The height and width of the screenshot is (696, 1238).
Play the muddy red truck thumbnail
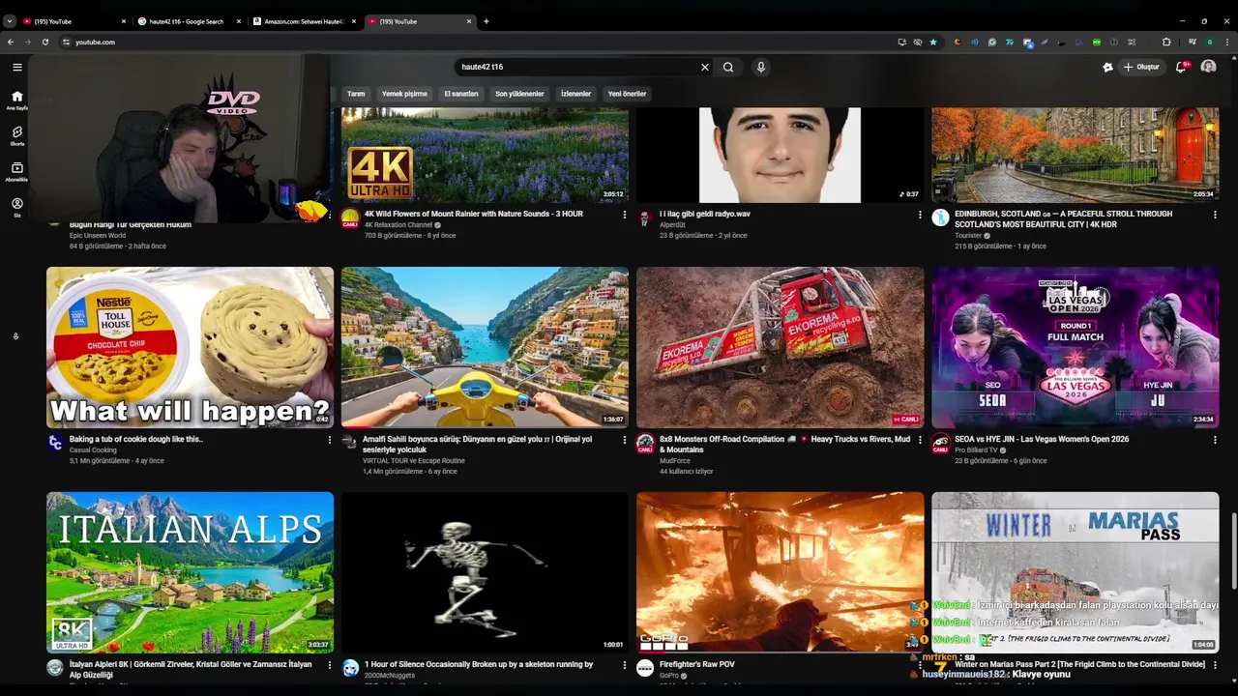780,347
